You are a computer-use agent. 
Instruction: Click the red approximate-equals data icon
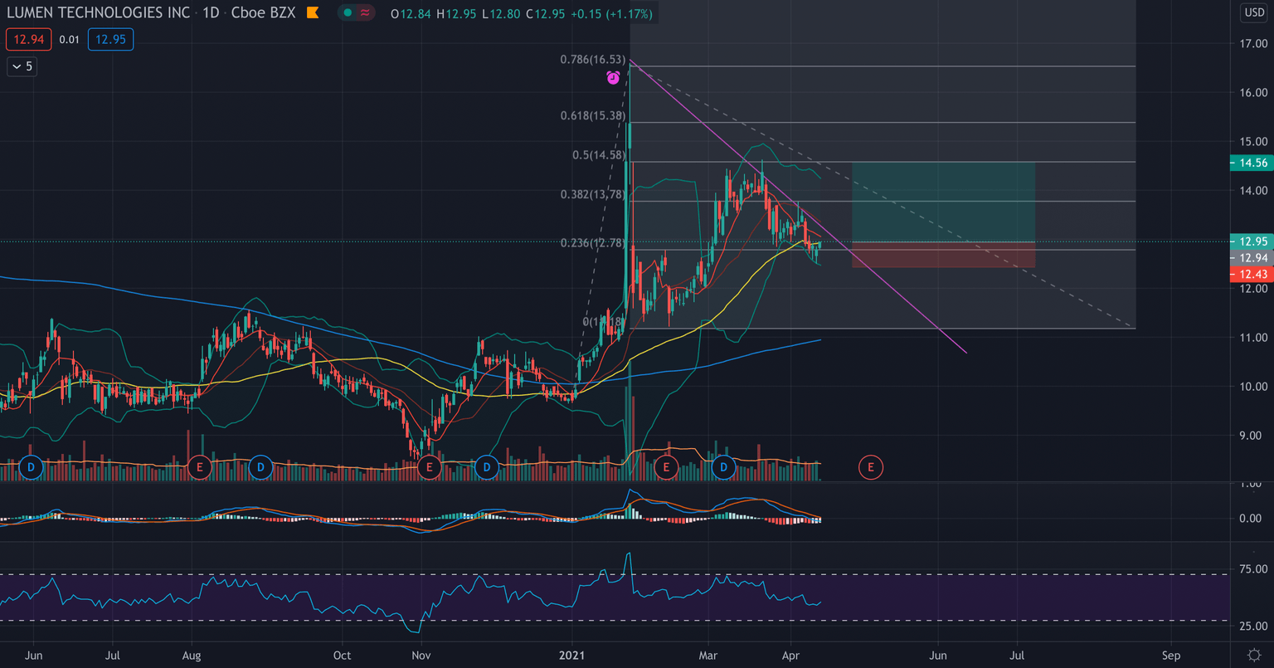point(365,13)
